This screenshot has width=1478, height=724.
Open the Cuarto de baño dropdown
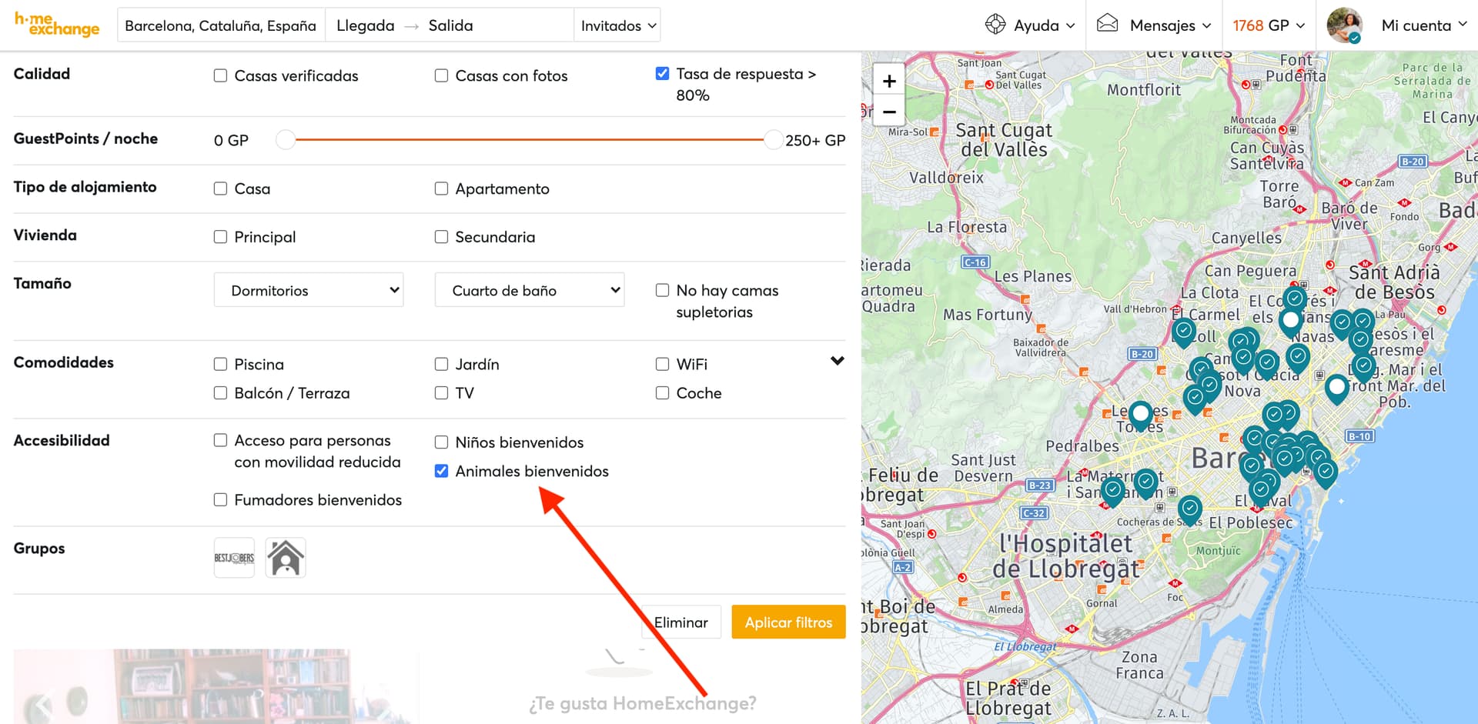(x=530, y=290)
